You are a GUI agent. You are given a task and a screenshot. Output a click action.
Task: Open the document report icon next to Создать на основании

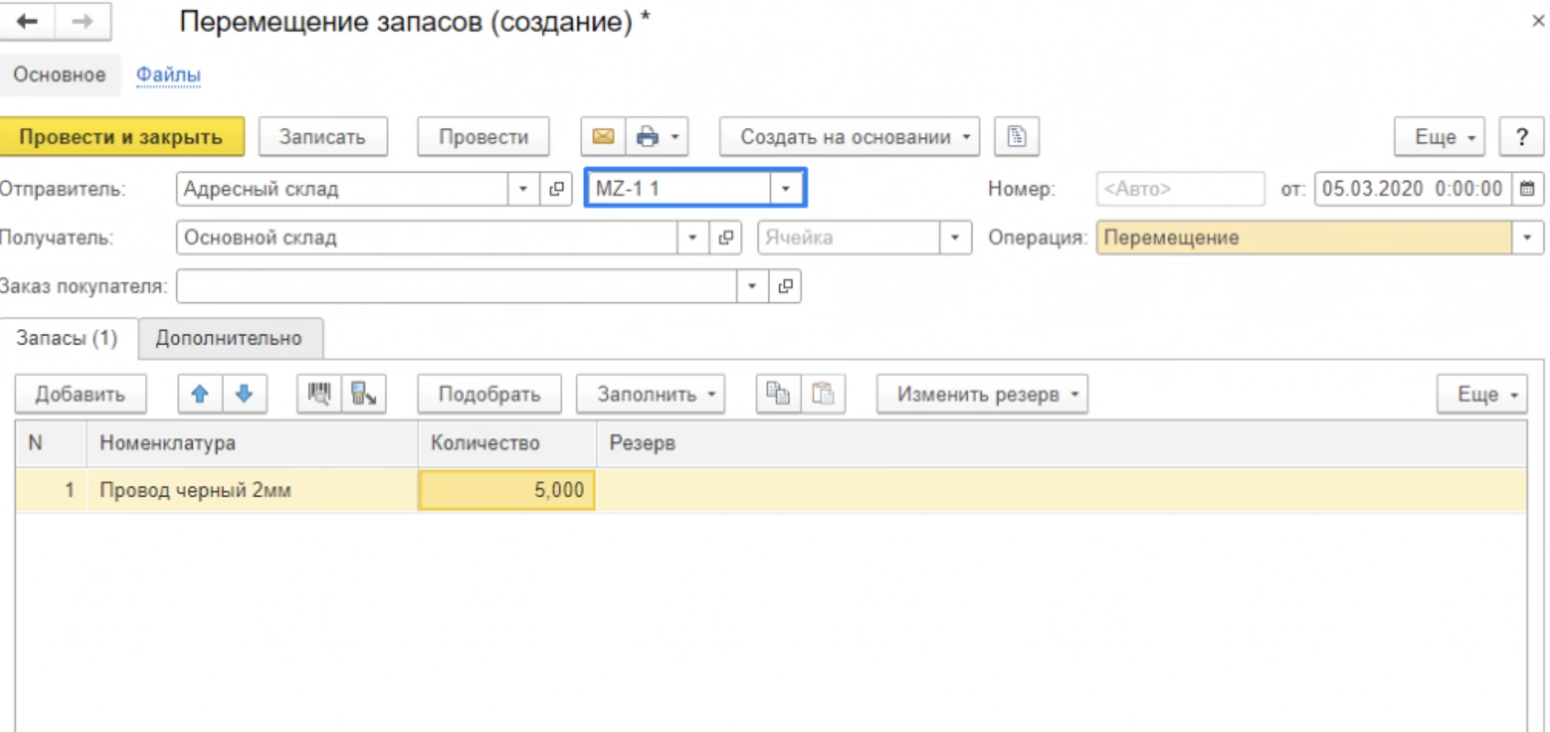coord(1017,136)
